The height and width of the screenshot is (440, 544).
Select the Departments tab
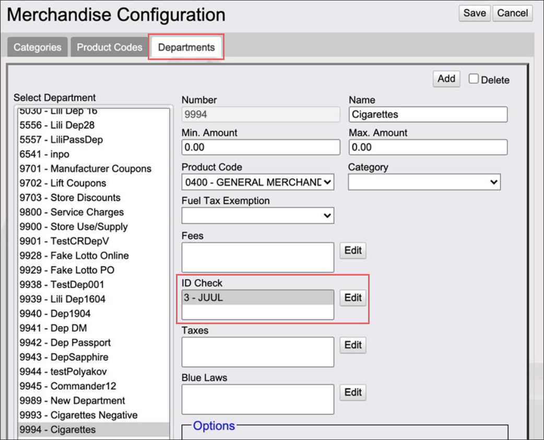(x=186, y=47)
